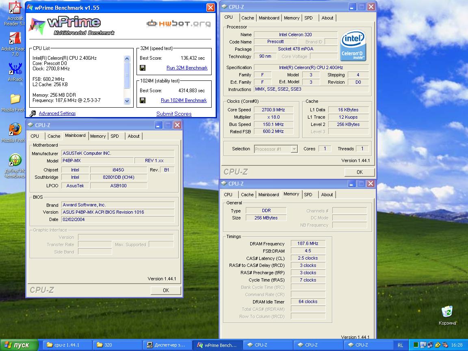
Task: Run 32M Benchmark link
Action: [x=187, y=68]
